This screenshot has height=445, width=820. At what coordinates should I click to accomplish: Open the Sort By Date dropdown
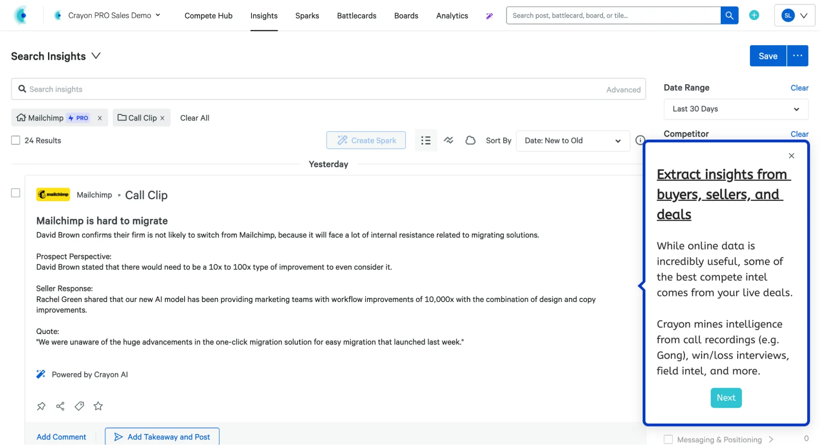(572, 141)
